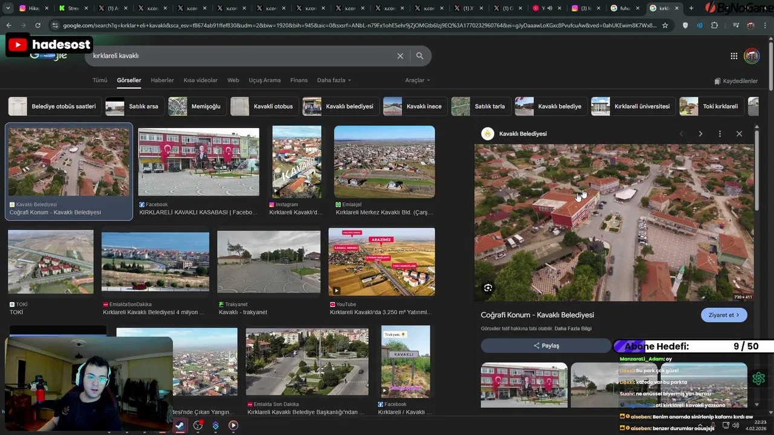Click the Paylaş share button
This screenshot has height=435, width=774.
coord(546,346)
